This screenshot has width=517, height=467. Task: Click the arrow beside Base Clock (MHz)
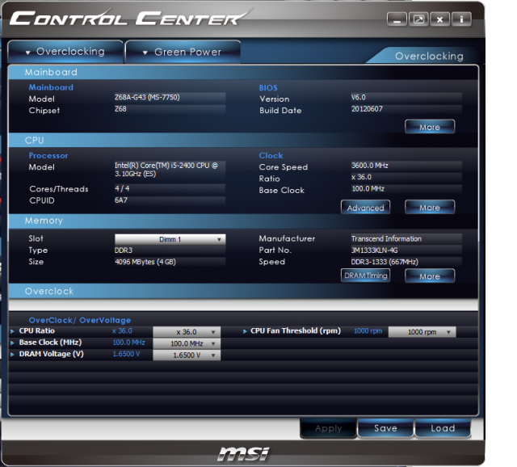click(x=13, y=343)
